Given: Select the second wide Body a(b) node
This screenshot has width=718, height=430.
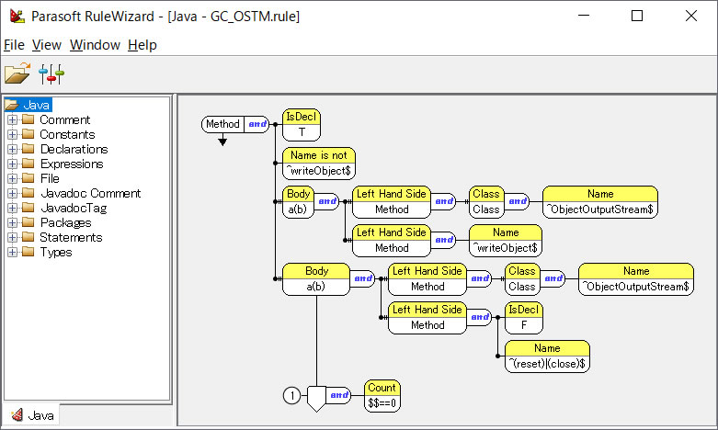Looking at the screenshot, I should [316, 278].
